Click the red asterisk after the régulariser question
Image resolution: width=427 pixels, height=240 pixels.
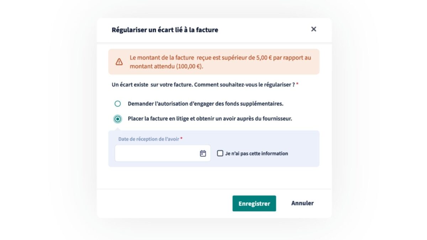pos(297,85)
